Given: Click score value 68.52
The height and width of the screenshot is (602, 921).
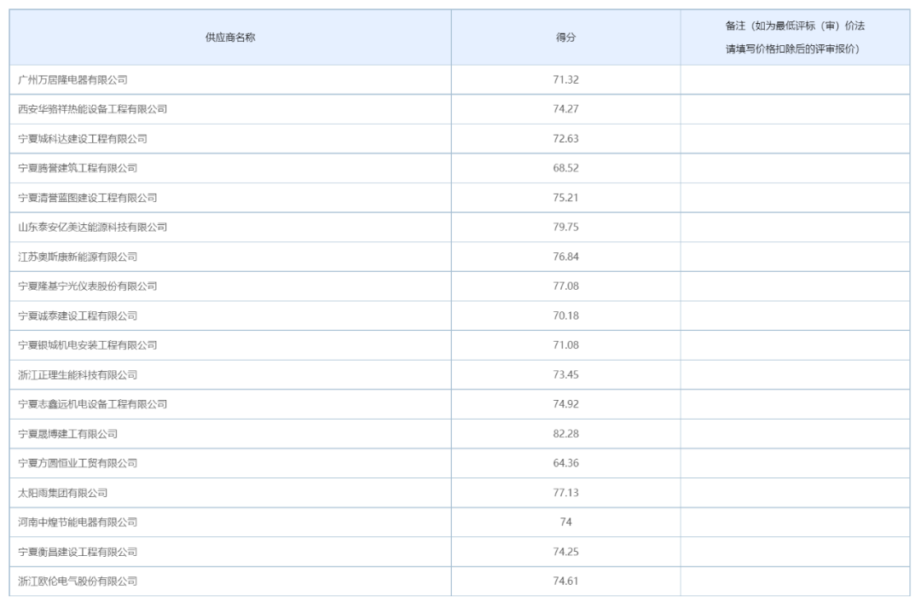Looking at the screenshot, I should point(565,168).
